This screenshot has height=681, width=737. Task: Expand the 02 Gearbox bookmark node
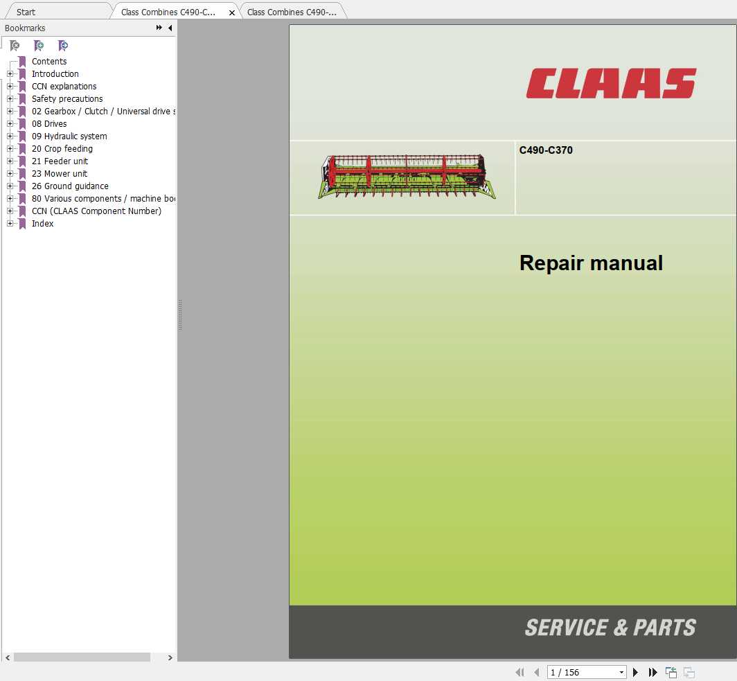pyautogui.click(x=10, y=112)
